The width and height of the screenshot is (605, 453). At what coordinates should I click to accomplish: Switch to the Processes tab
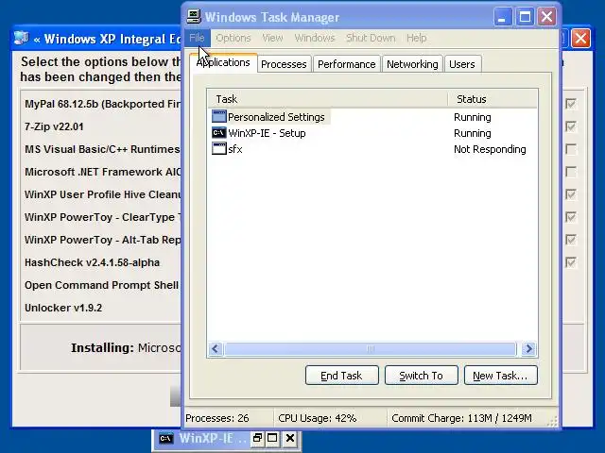pos(284,64)
